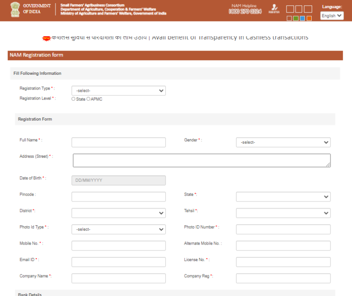Image resolution: width=352 pixels, height=296 pixels.
Task: Click the Mobile No. input field
Action: click(x=119, y=246)
